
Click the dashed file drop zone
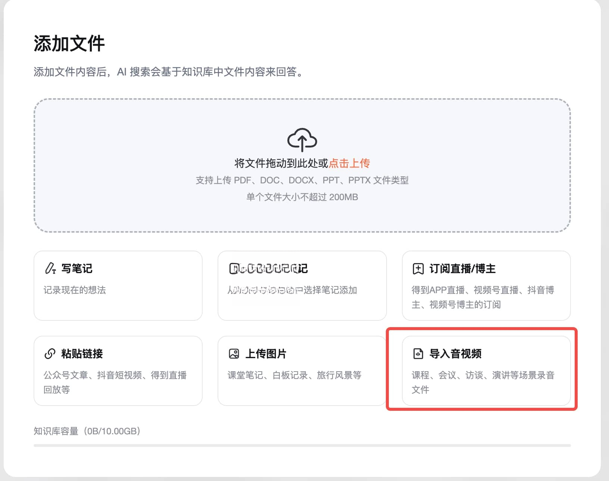tap(302, 165)
